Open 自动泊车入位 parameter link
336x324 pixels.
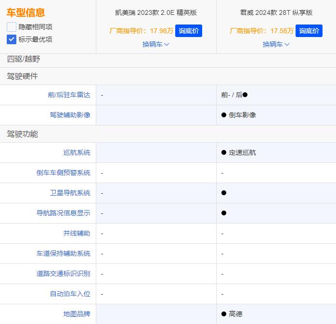(70, 294)
